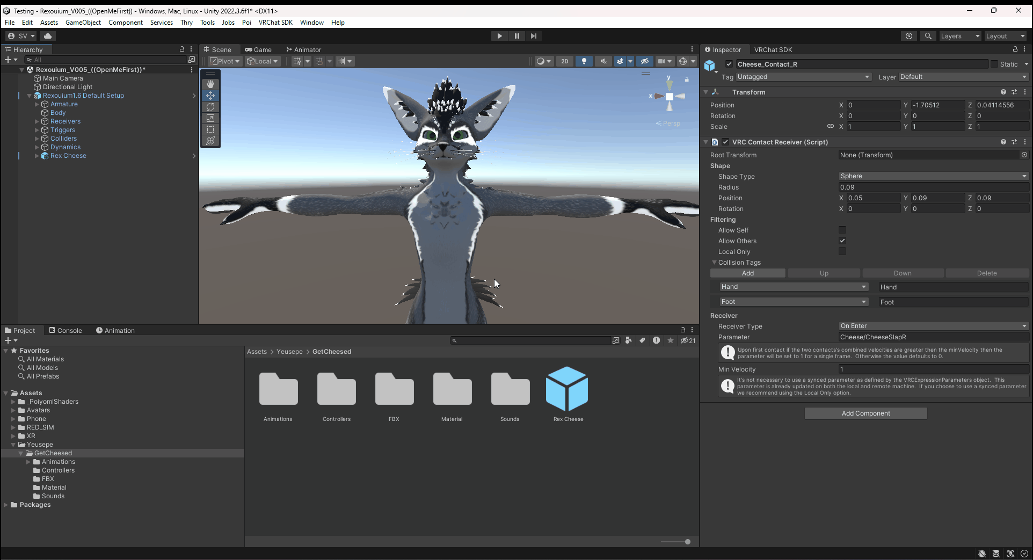Select the Rotate tool in Scene
1033x560 pixels.
(210, 107)
